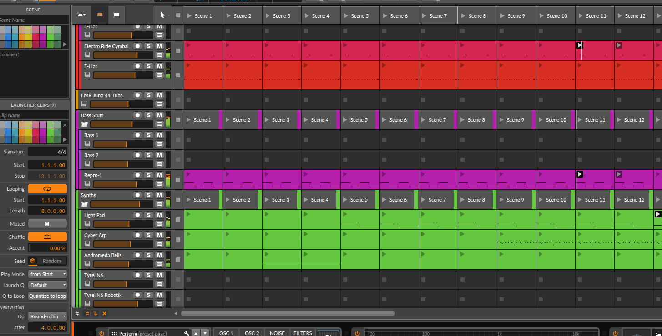Open the OSC 1 tab in device panel
The image size is (662, 336).
click(x=226, y=333)
